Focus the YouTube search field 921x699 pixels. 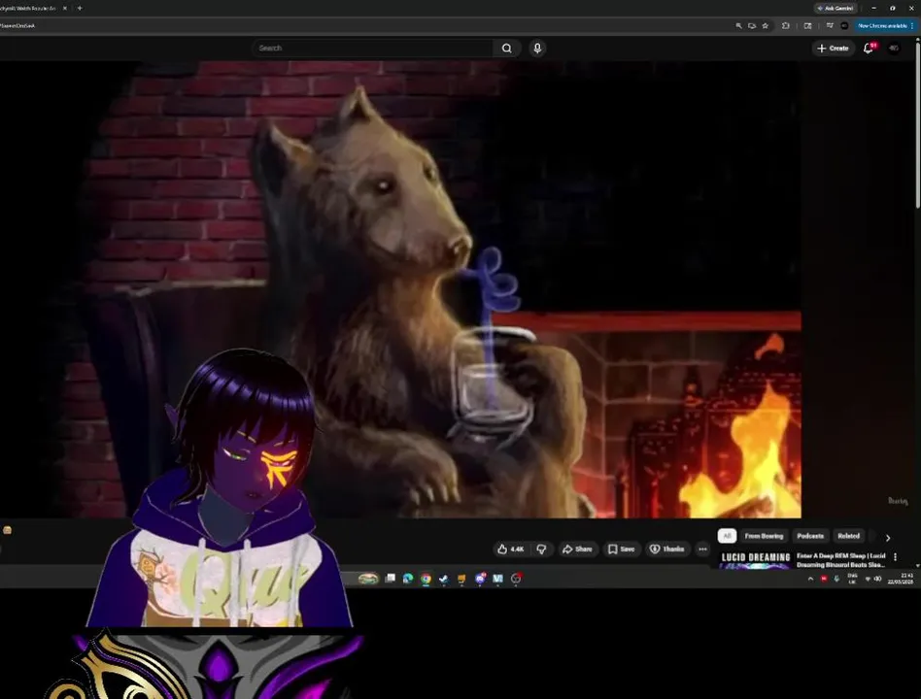[x=373, y=49]
